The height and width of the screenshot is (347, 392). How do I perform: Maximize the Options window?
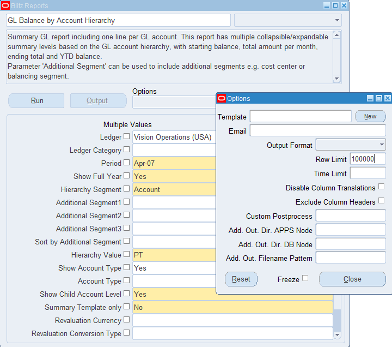coord(379,98)
